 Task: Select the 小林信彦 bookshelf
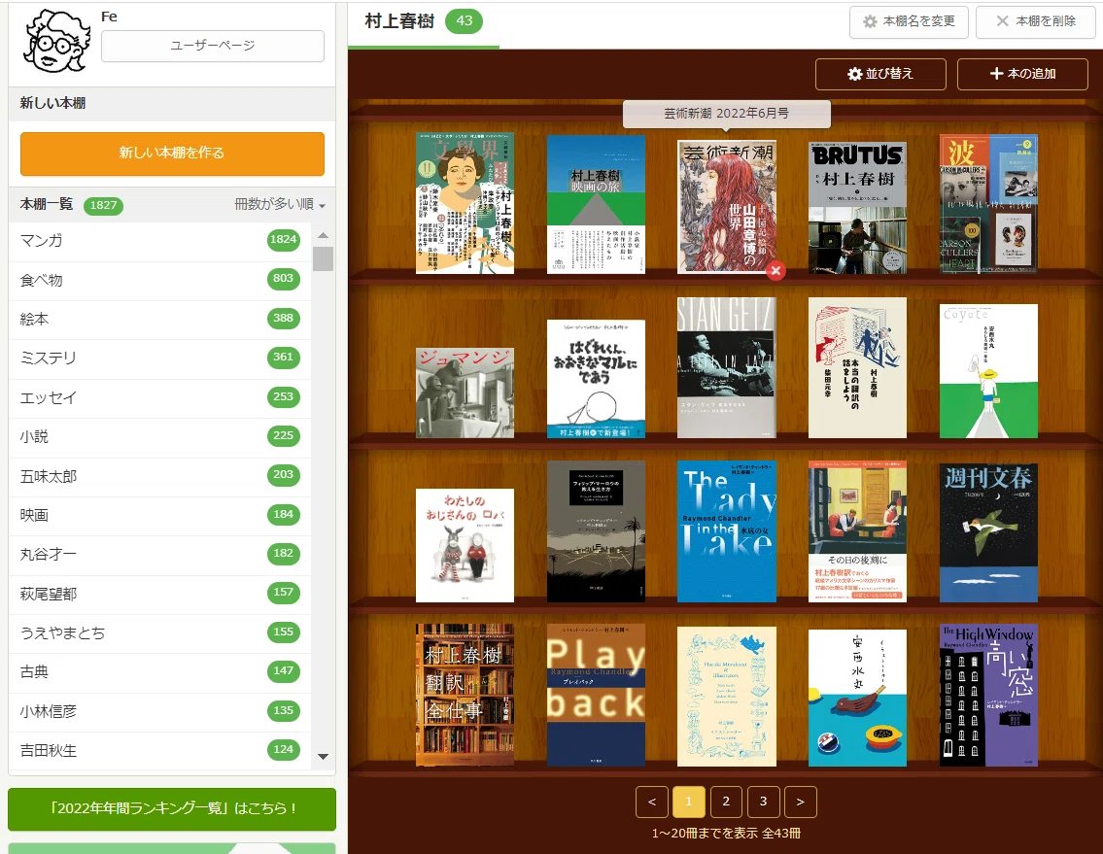point(160,711)
